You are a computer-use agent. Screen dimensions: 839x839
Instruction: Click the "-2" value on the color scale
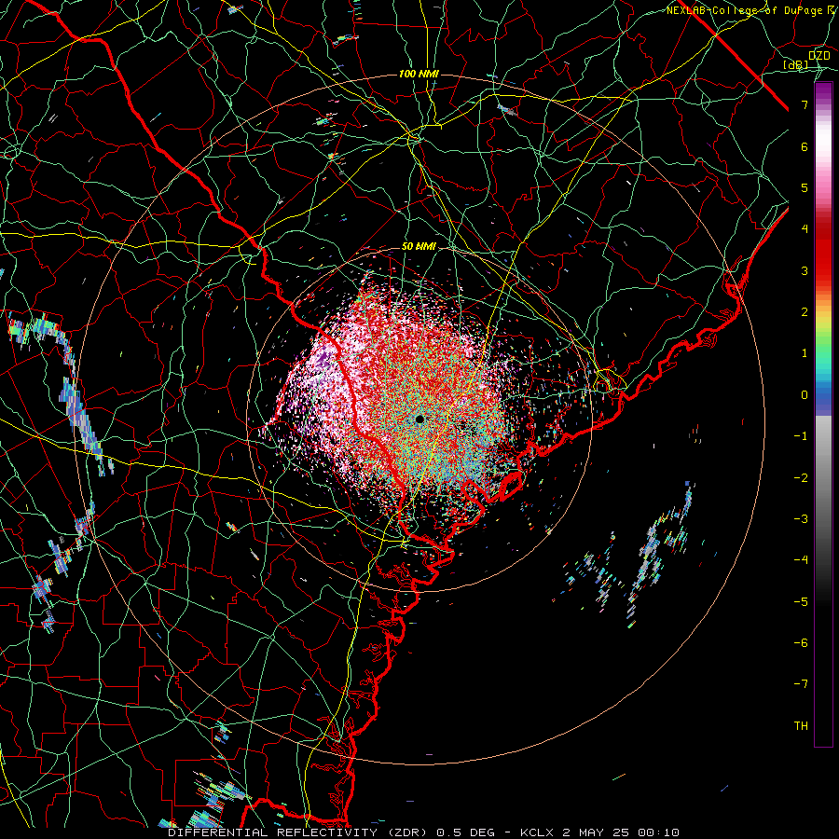801,478
